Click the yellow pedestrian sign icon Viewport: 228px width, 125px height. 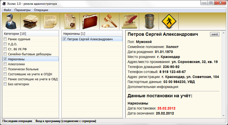click(x=169, y=21)
